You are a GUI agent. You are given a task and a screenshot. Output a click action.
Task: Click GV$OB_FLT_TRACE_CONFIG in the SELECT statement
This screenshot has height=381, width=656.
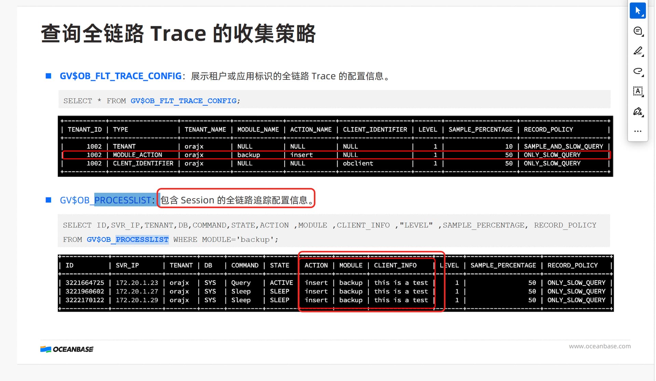click(x=183, y=101)
